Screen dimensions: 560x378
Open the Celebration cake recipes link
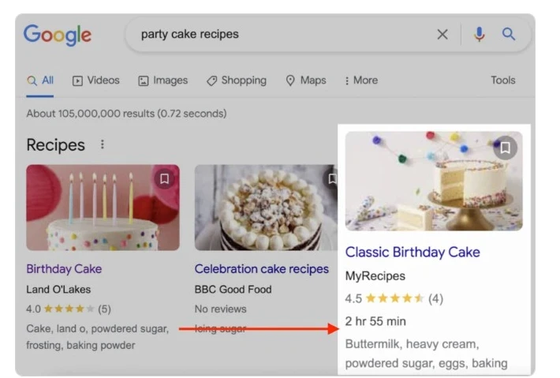(262, 269)
